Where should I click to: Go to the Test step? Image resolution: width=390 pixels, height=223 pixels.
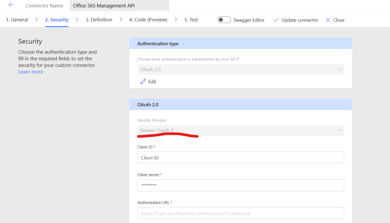click(x=191, y=19)
